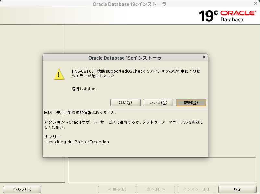260x194 pixels.
Task: Click the 原因 cause line in details
Action: [80, 113]
